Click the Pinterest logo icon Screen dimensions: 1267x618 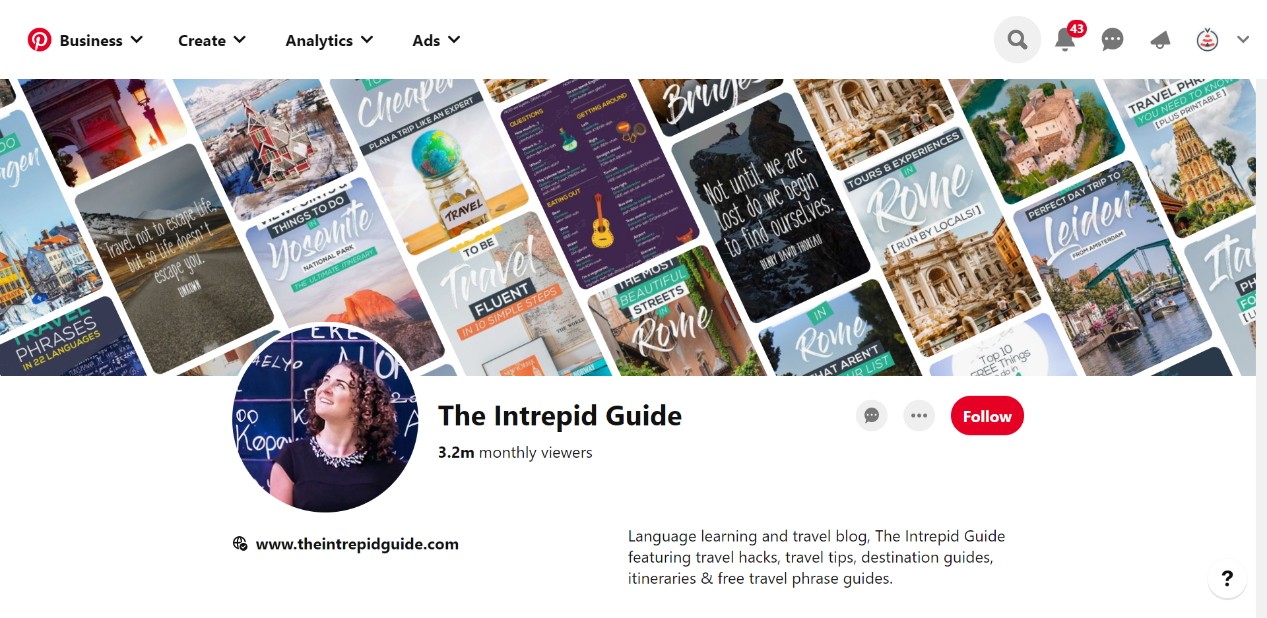coord(40,40)
